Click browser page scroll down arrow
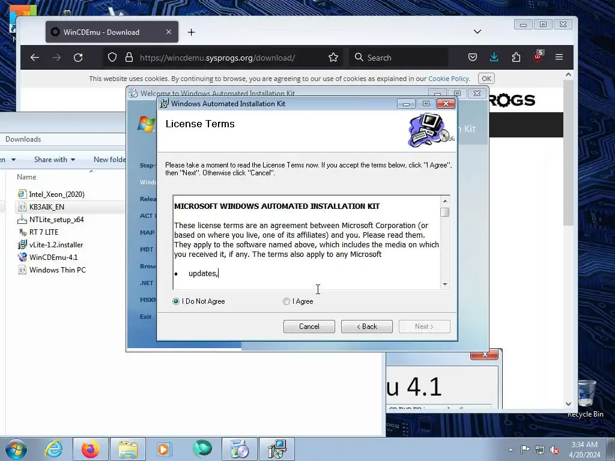This screenshot has width=615, height=461. [568, 404]
